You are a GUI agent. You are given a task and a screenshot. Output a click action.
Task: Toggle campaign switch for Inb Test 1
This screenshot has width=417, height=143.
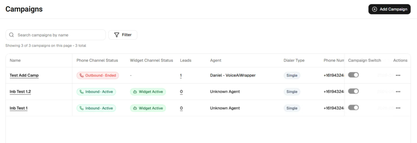pyautogui.click(x=353, y=108)
